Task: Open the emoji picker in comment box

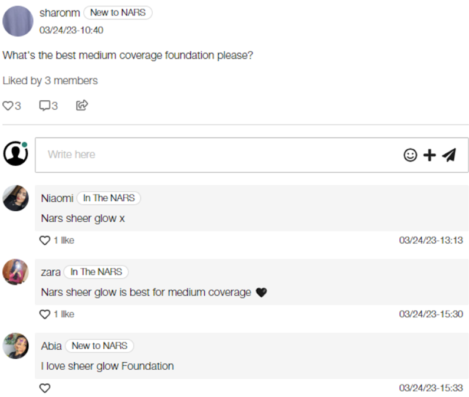Action: tap(410, 155)
